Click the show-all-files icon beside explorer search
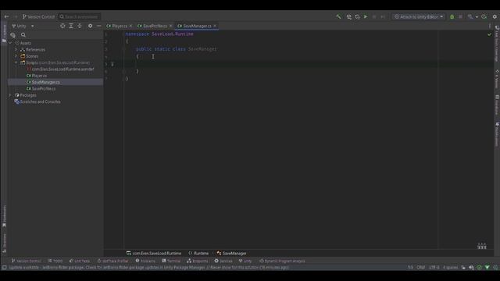Viewport: 500px width, 281px height. pos(12,35)
